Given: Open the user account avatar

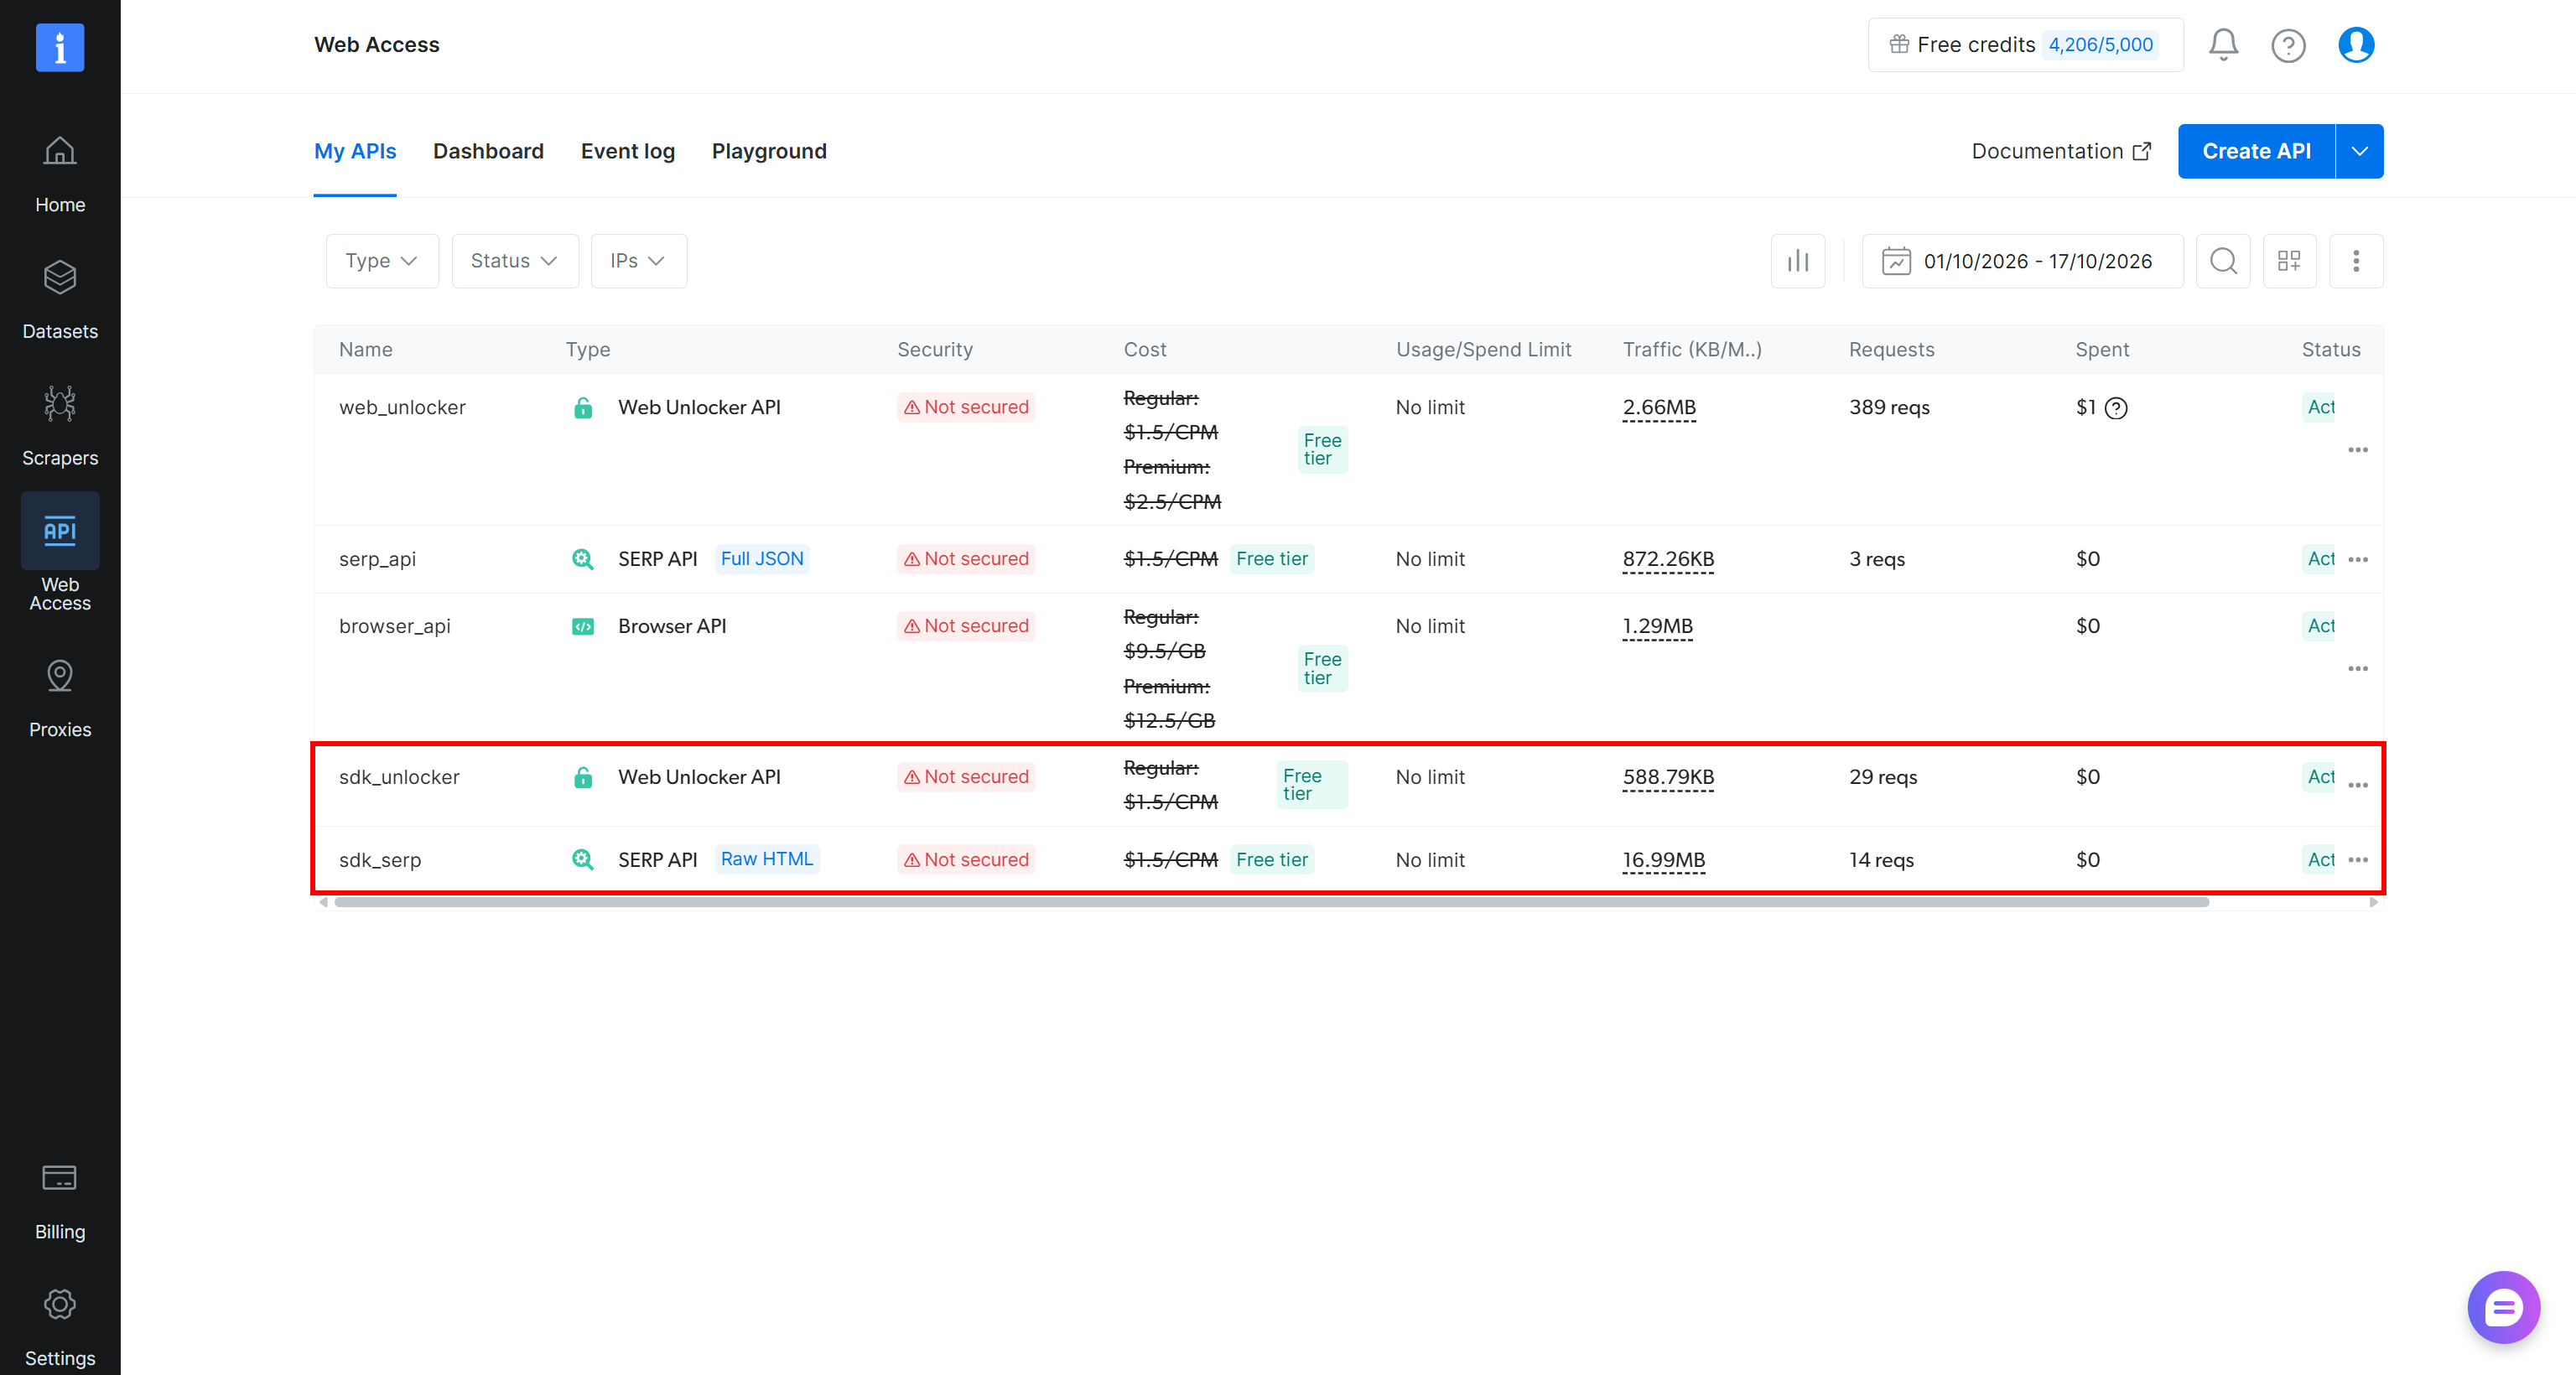Looking at the screenshot, I should pos(2356,45).
